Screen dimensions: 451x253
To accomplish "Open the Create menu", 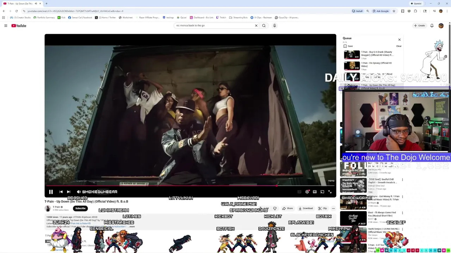I will (419, 26).
